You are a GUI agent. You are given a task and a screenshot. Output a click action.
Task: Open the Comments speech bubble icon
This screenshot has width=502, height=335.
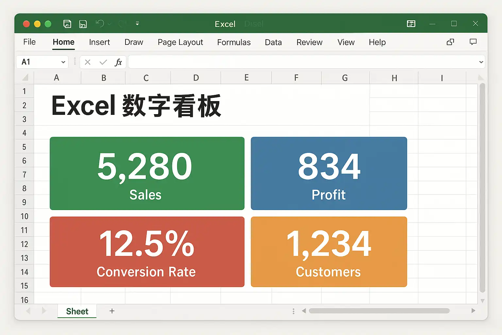click(x=473, y=42)
